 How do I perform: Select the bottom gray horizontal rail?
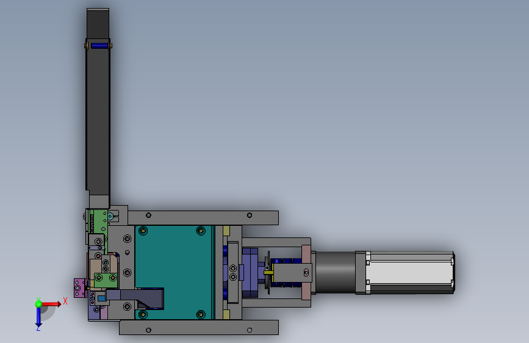[199, 328]
